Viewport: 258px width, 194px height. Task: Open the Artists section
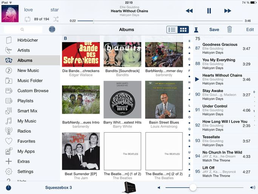[30, 50]
